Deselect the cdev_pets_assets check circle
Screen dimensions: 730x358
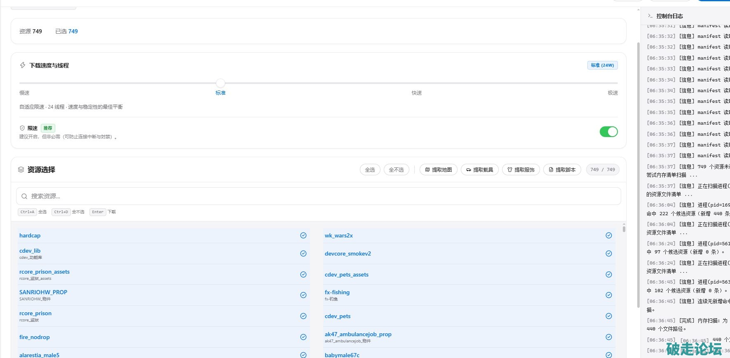[x=609, y=274]
